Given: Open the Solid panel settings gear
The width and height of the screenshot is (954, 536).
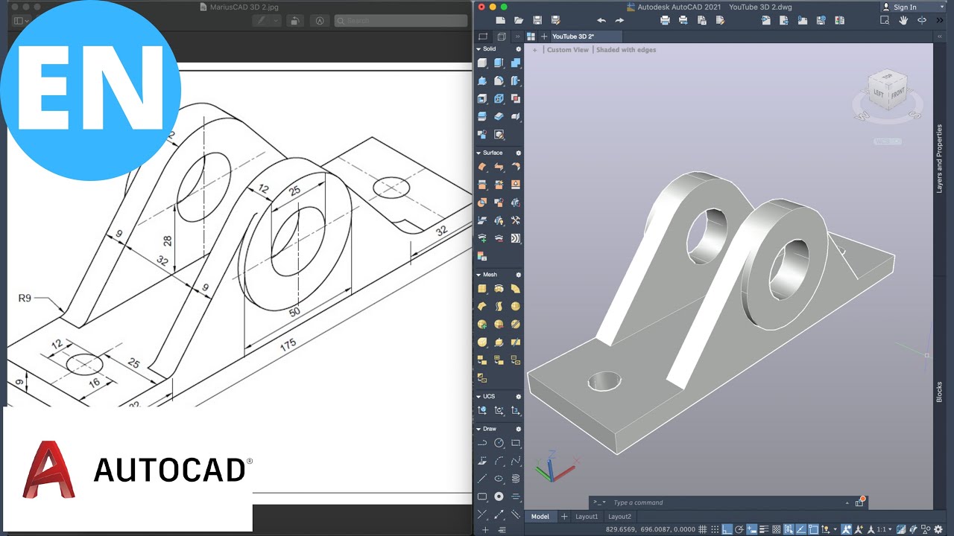Looking at the screenshot, I should point(519,49).
